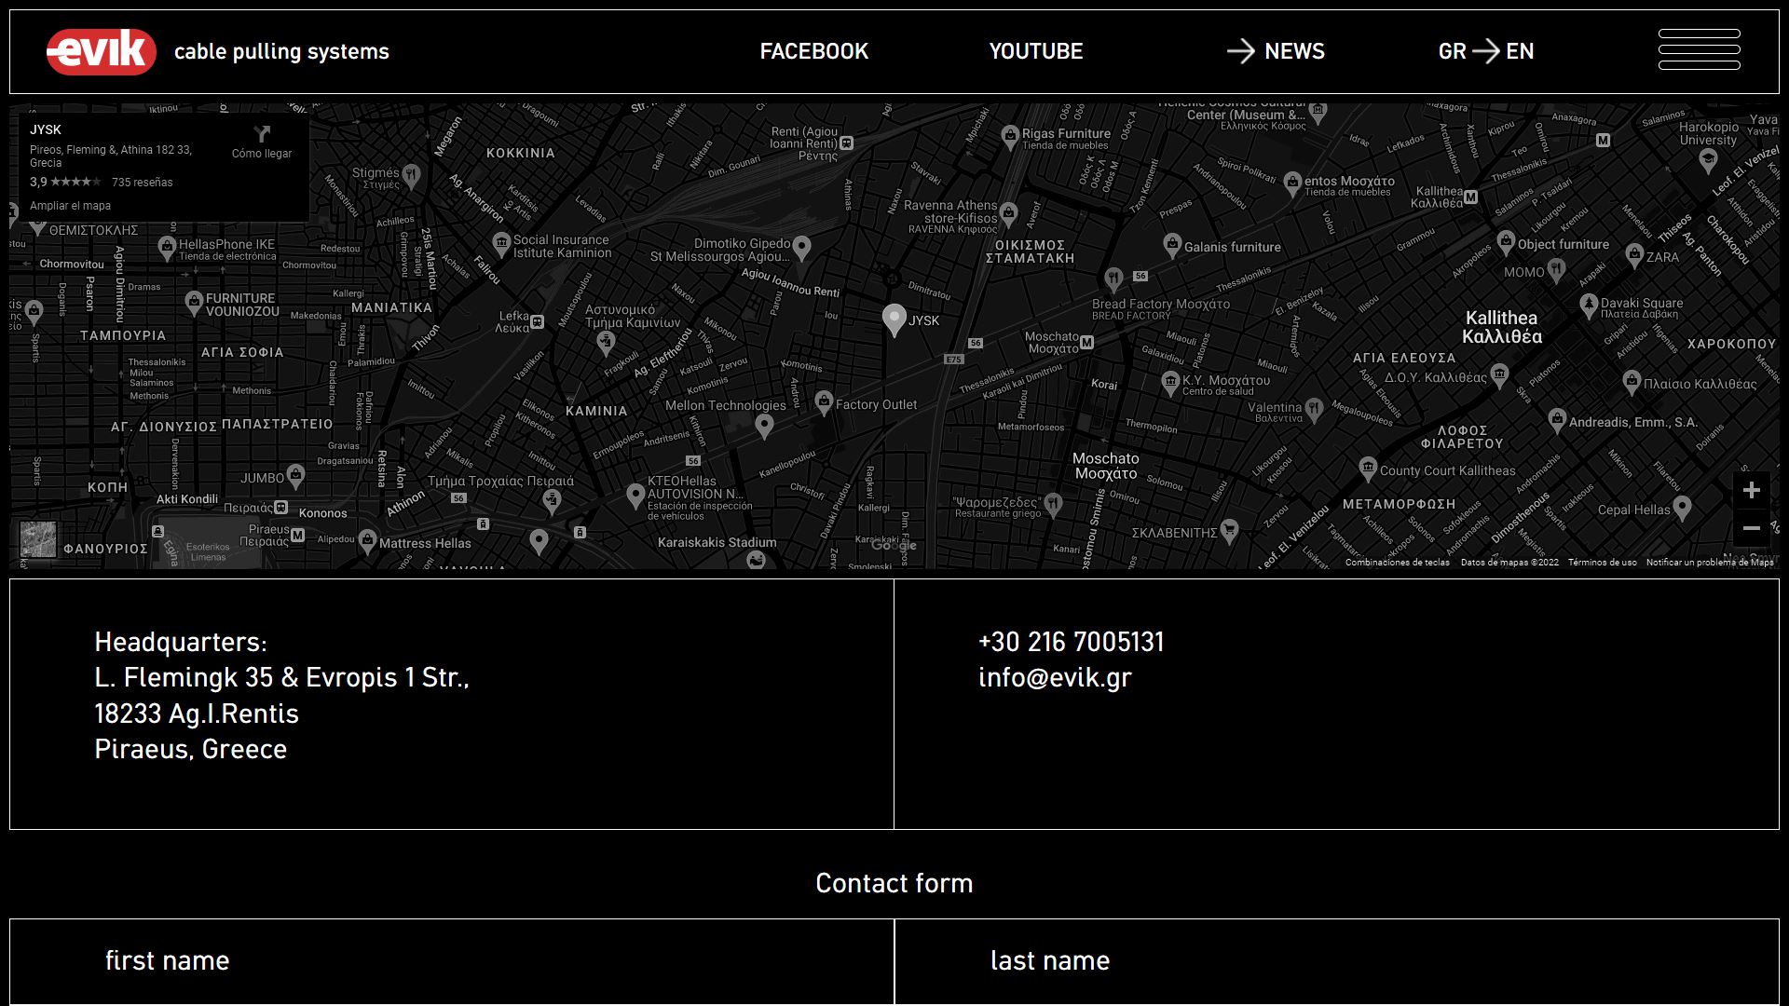Screen dimensions: 1789x1006
Task: Open the FACEBOOK link
Action: 813,51
